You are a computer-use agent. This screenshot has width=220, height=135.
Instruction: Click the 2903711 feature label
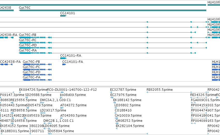click(37, 131)
